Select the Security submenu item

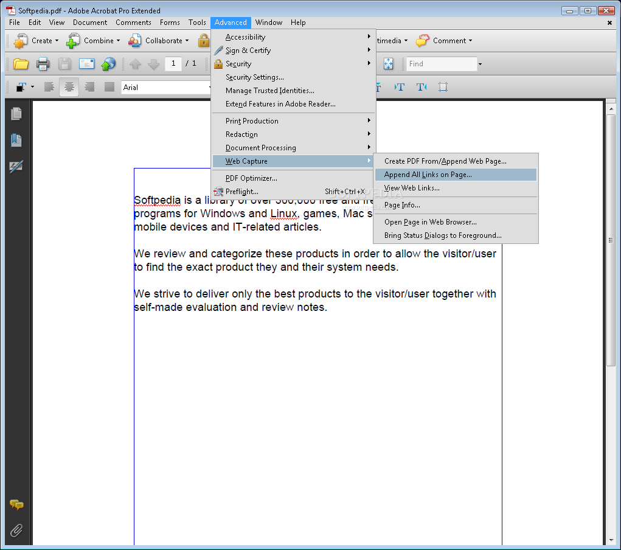click(x=294, y=64)
